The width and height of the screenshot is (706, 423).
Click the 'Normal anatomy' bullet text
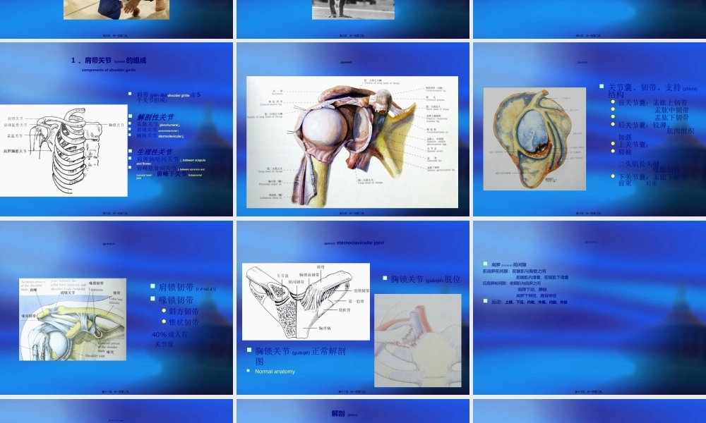click(275, 372)
